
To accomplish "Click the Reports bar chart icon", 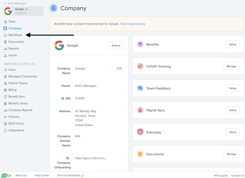I will point(5,49).
